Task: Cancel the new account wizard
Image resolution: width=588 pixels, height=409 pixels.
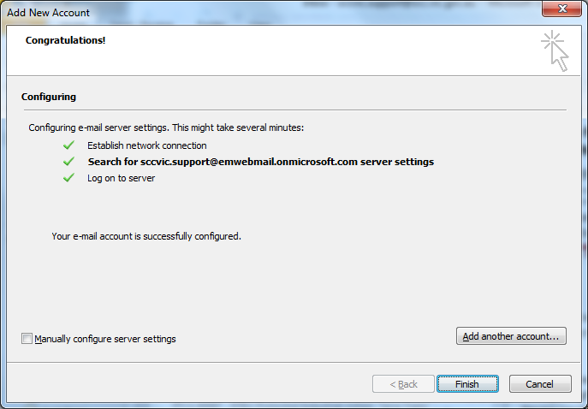Action: pos(540,384)
